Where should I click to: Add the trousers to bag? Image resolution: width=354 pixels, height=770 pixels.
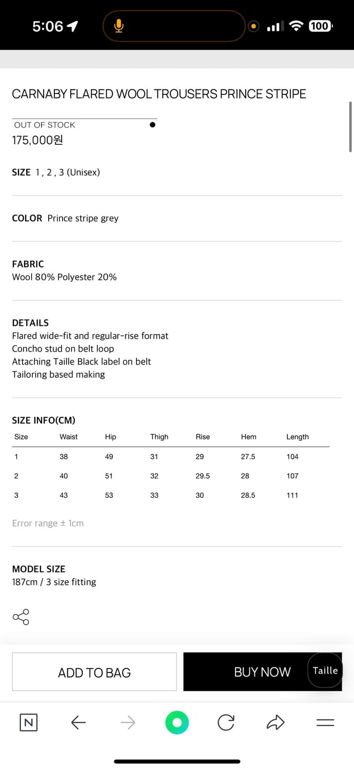(x=94, y=672)
